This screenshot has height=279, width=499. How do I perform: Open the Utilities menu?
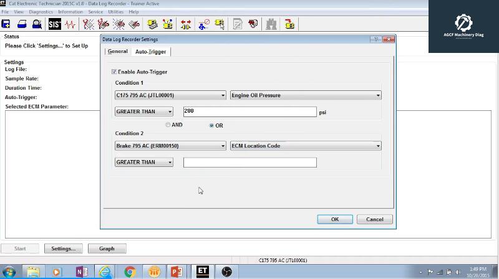115,12
